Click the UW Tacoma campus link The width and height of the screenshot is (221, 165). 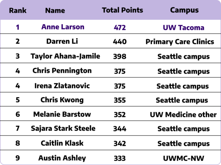(x=183, y=28)
